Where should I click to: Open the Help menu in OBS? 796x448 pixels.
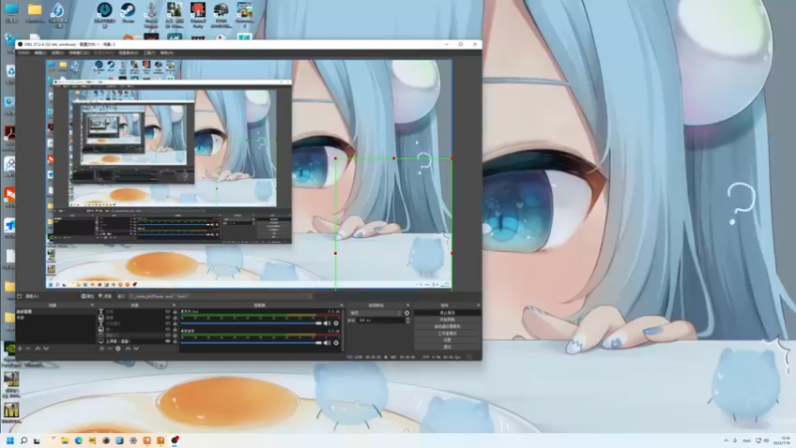click(x=166, y=53)
